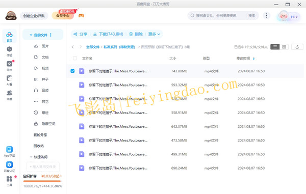Open Audio category in sidebar
This screenshot has height=194, width=306.
coord(41,90)
